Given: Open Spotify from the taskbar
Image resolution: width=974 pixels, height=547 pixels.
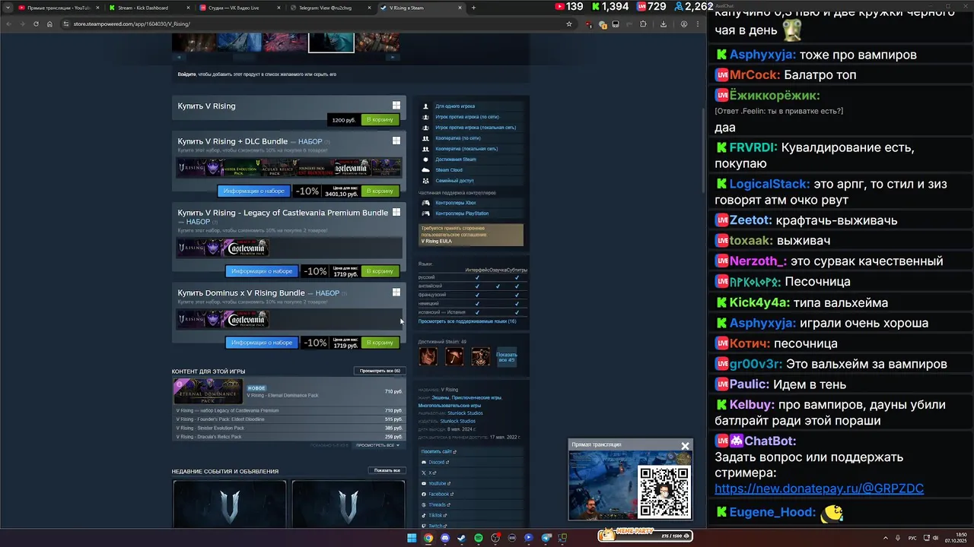Looking at the screenshot, I should [x=478, y=538].
